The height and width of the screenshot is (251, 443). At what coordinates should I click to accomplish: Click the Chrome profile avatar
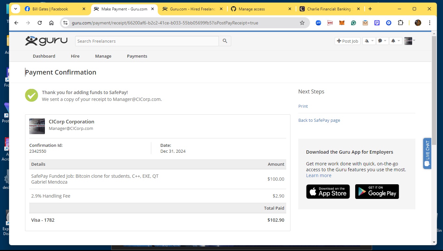[418, 23]
